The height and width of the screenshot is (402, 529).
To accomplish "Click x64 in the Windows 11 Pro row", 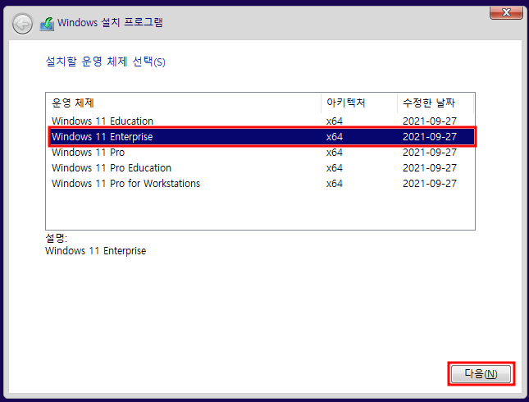I will click(x=335, y=153).
